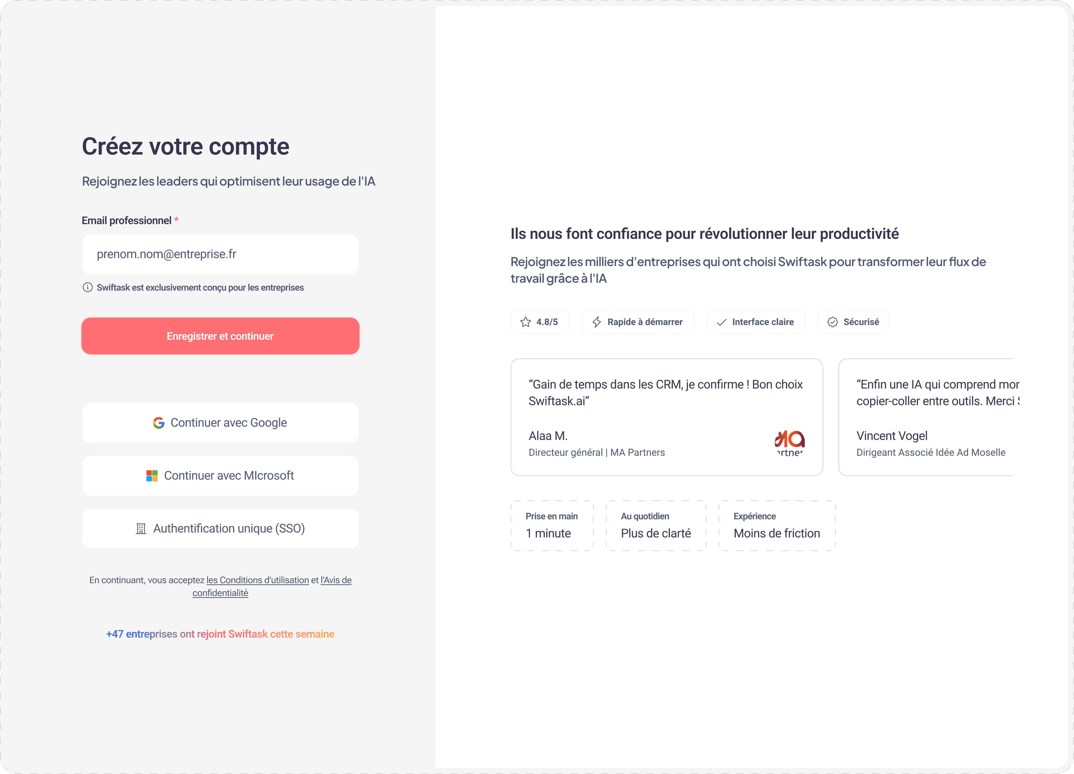The width and height of the screenshot is (1074, 774).
Task: Click the lightning icon on Rapide à démarrer badge
Action: click(x=597, y=321)
